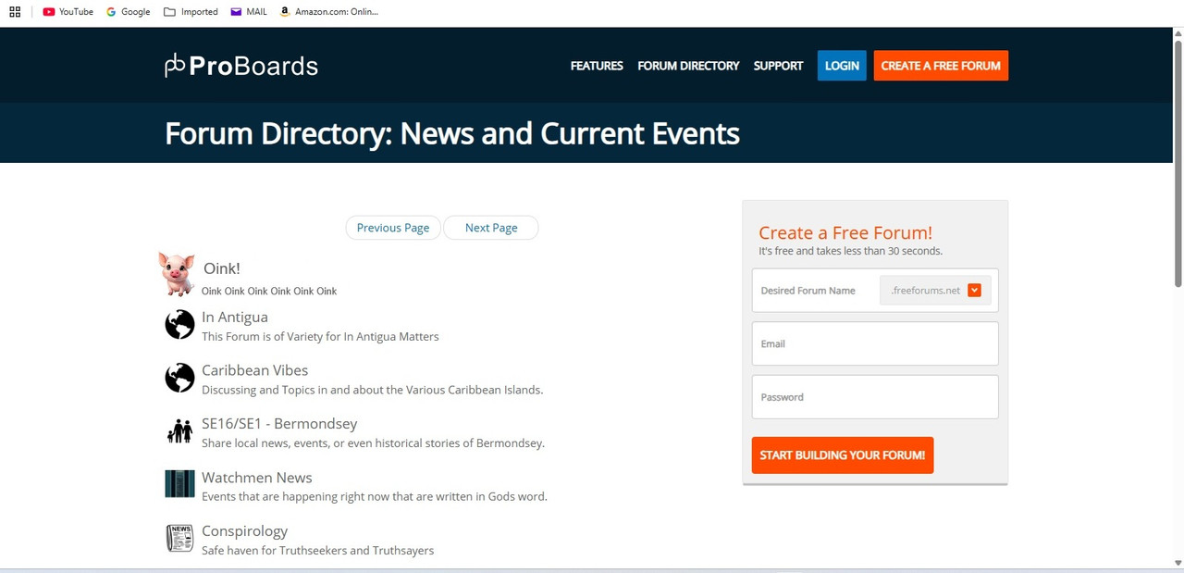Click 'It's free and takes less than 30 seconds'
The image size is (1184, 573).
(851, 251)
